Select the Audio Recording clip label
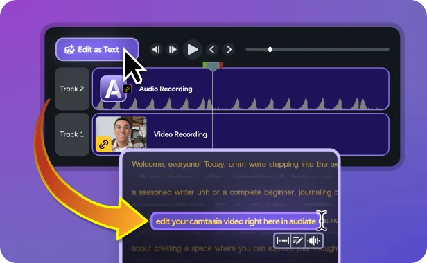 [x=166, y=89]
